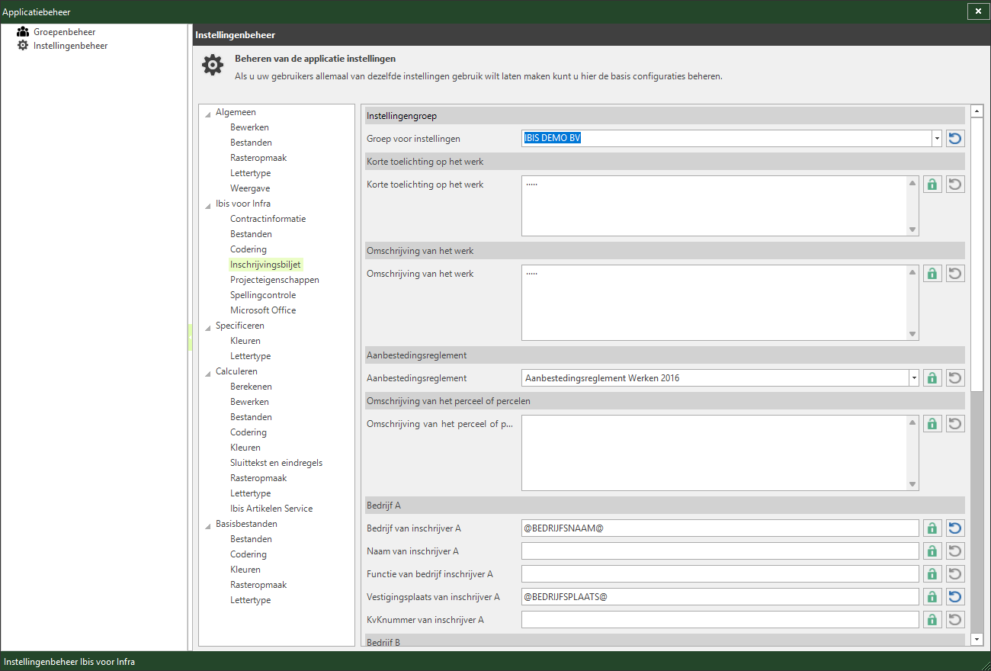Click the lock icon for KvKnummer van inschrijver A
991x671 pixels.
point(932,619)
